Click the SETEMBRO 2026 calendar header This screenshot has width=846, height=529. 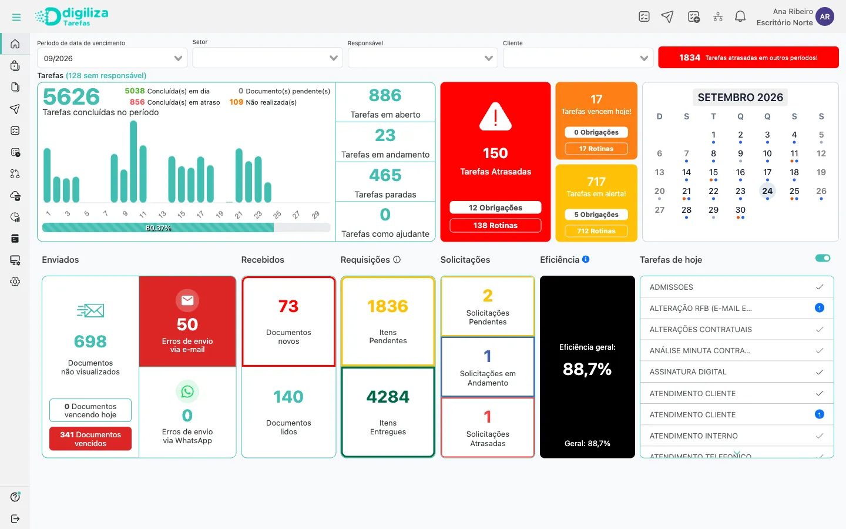coord(740,98)
